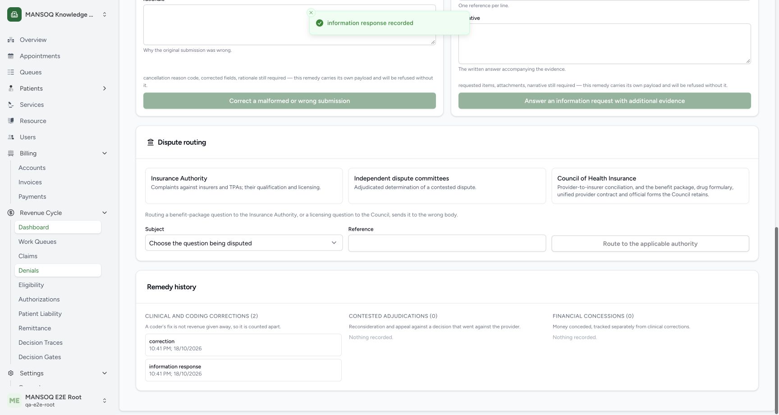Select the correction remedy history entry
Image resolution: width=779 pixels, height=415 pixels.
tap(243, 345)
